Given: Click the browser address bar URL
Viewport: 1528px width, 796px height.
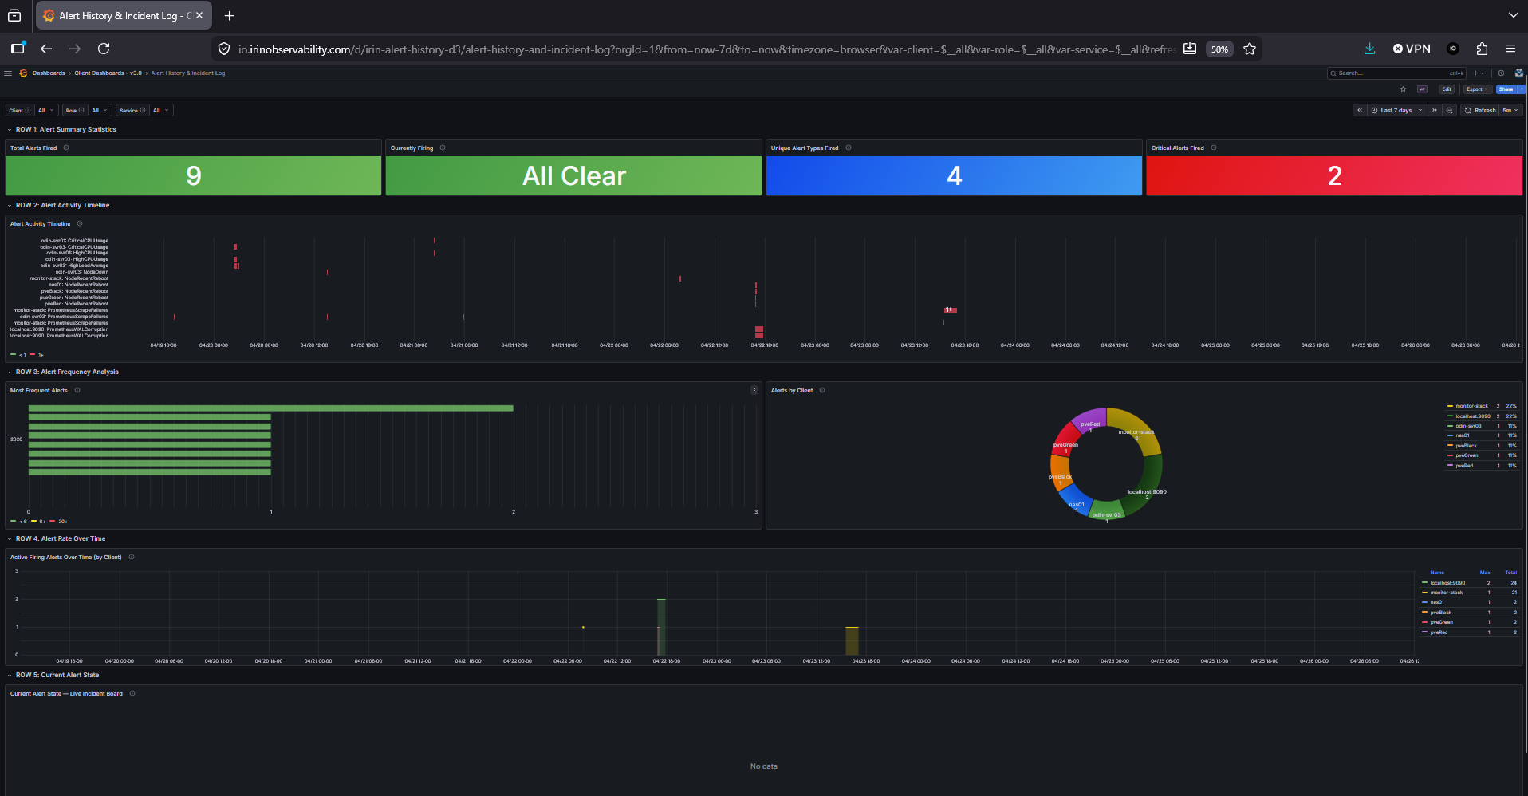Looking at the screenshot, I should point(706,49).
